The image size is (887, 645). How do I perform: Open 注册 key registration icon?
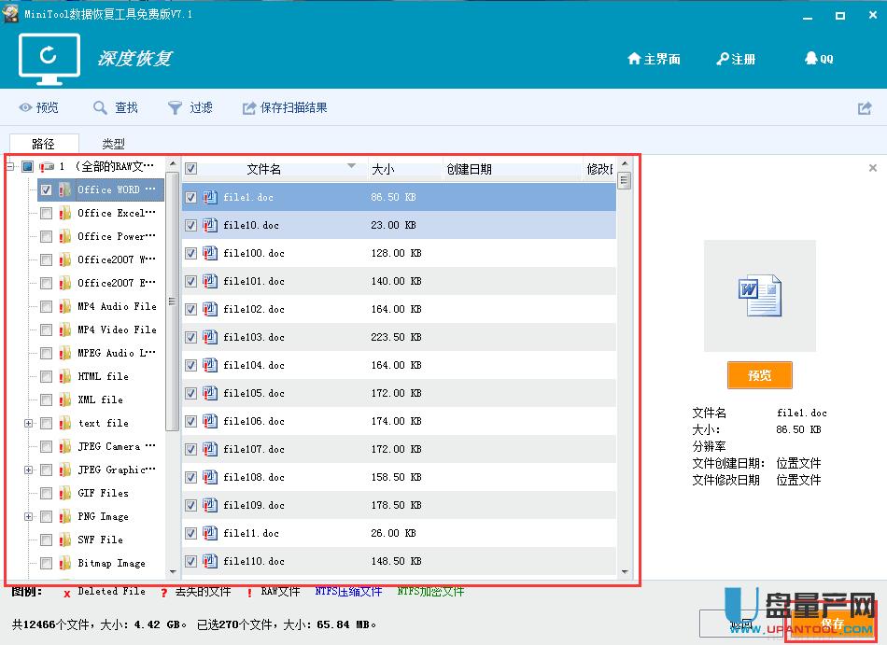(723, 59)
